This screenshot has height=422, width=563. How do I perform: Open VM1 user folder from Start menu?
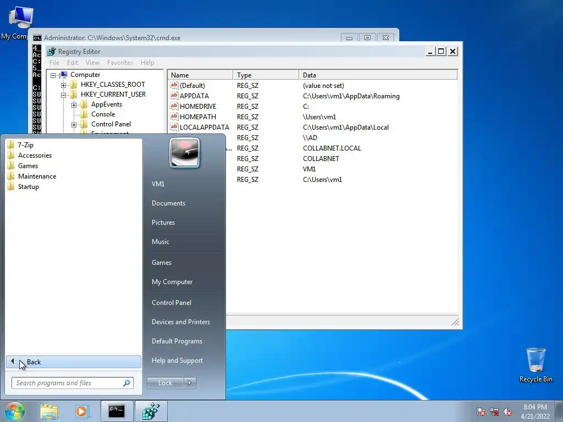158,184
